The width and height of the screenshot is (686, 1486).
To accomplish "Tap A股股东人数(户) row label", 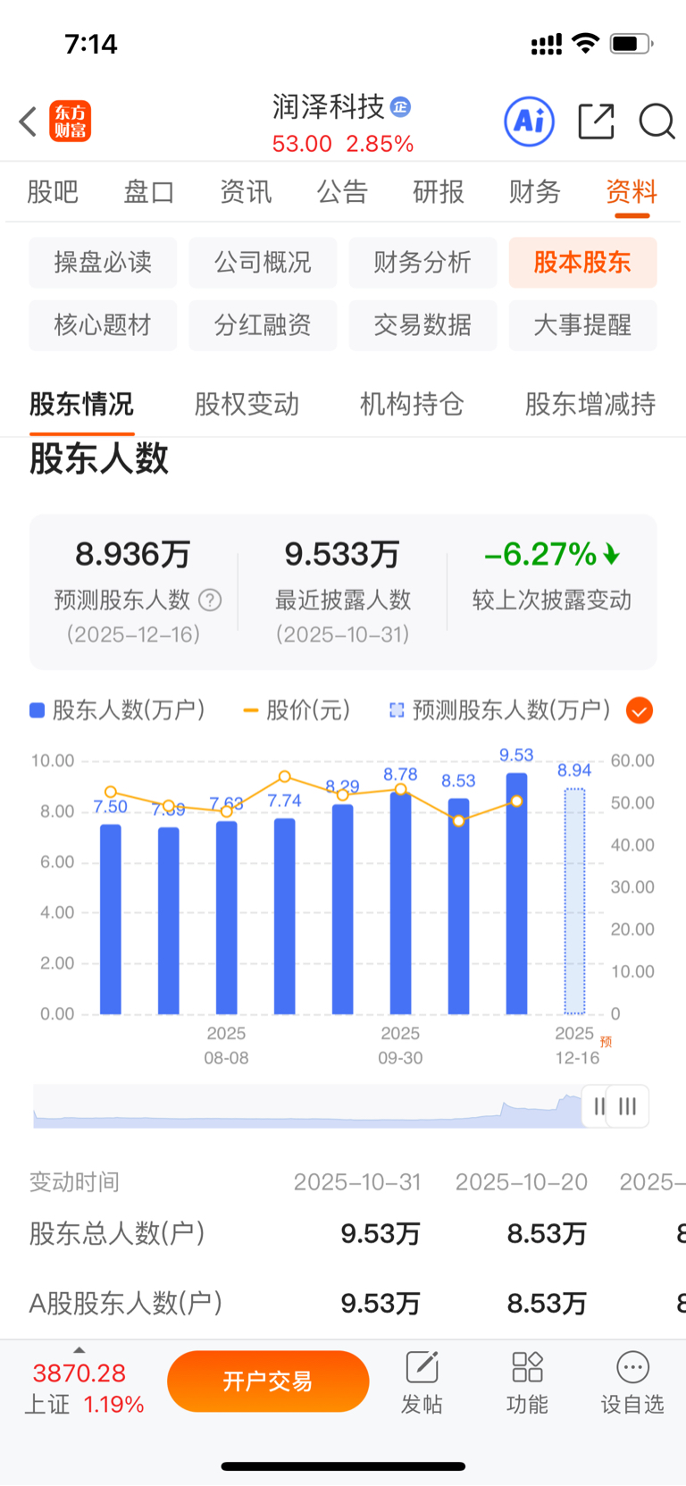I will click(126, 1303).
